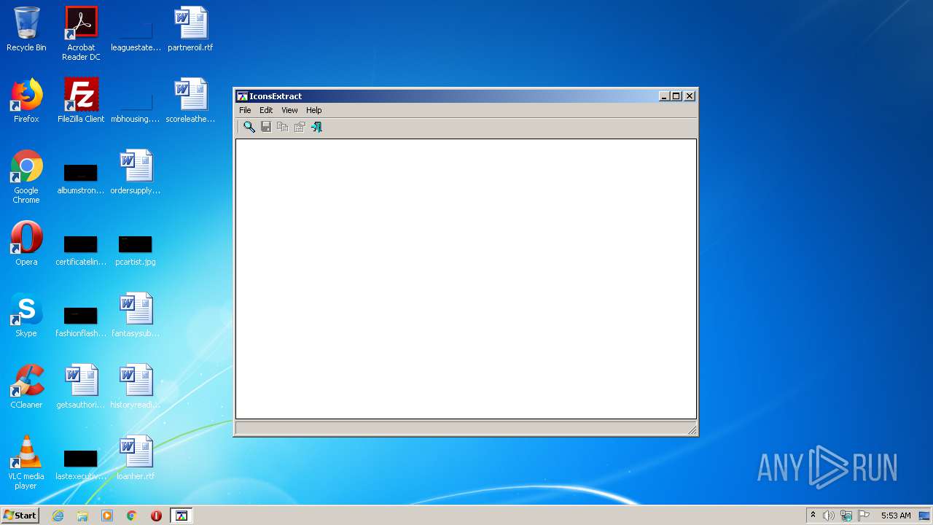This screenshot has height=525, width=933.
Task: Click the Copy Selected Icon toolbar button
Action: coord(283,127)
